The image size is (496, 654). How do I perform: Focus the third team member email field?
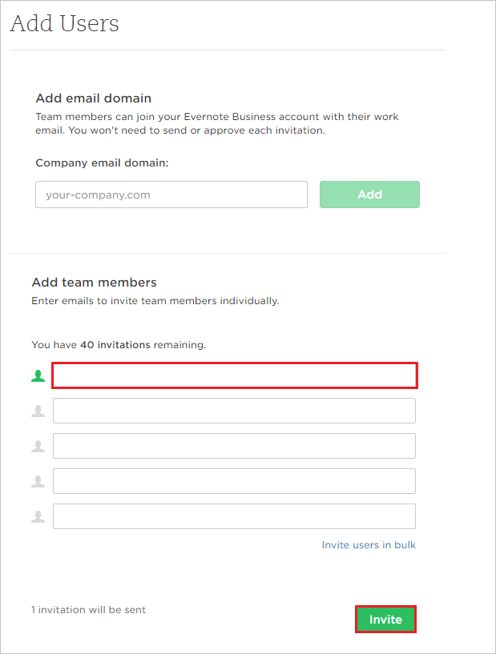point(234,446)
